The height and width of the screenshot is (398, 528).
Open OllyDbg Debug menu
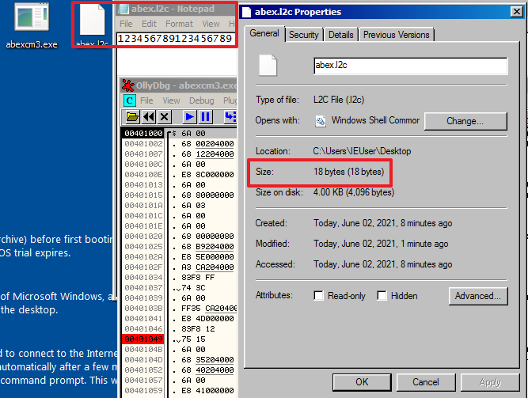point(201,100)
